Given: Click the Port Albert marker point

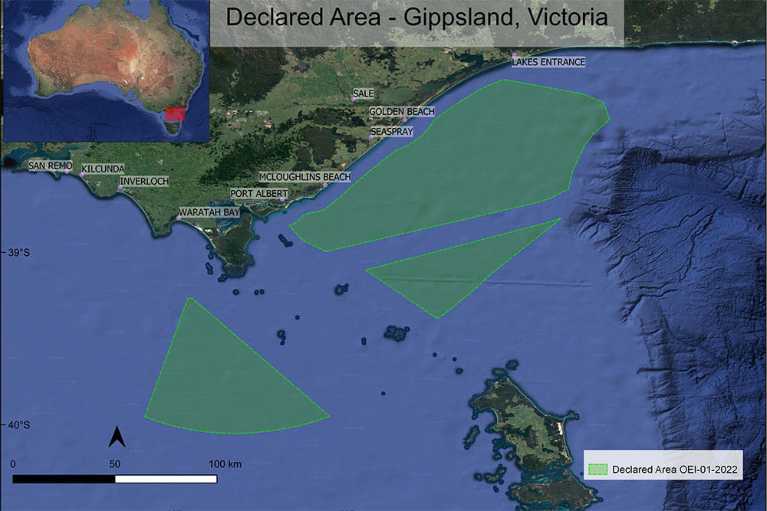Looking at the screenshot, I should coord(282,200).
